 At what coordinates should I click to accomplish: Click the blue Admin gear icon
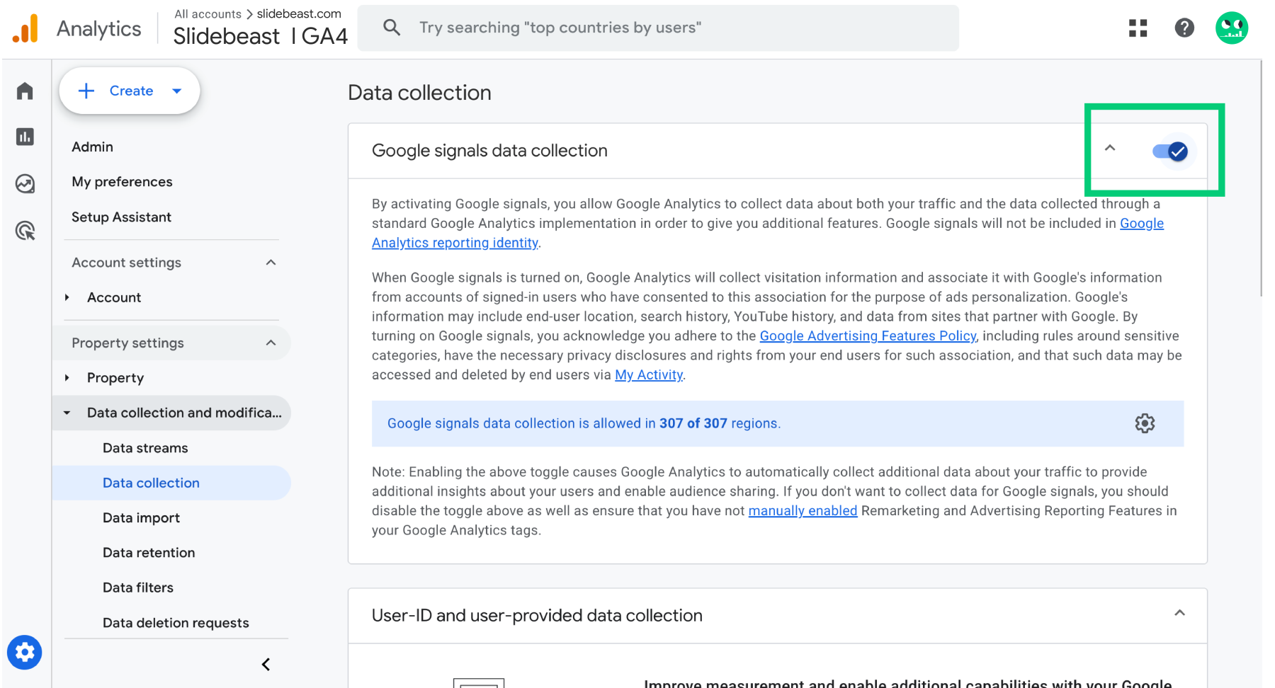(x=25, y=652)
